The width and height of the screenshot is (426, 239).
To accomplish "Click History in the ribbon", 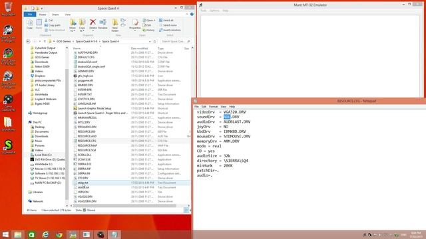I will (x=148, y=30).
